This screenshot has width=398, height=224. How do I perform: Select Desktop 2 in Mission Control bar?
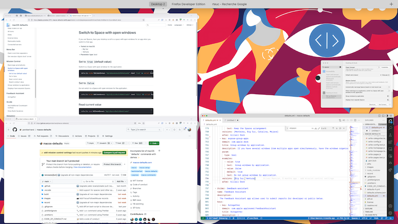pyautogui.click(x=158, y=4)
